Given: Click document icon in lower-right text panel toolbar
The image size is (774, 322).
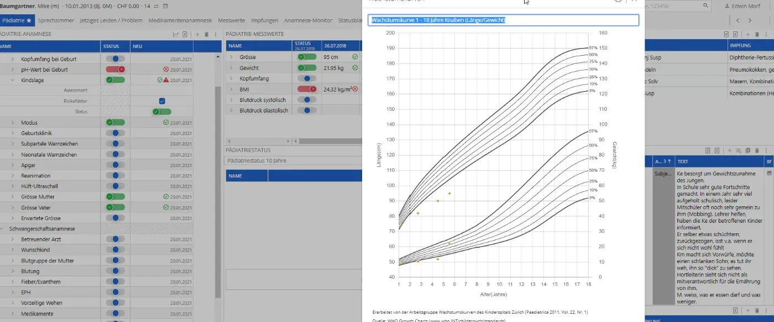Looking at the screenshot, I should 707,150.
